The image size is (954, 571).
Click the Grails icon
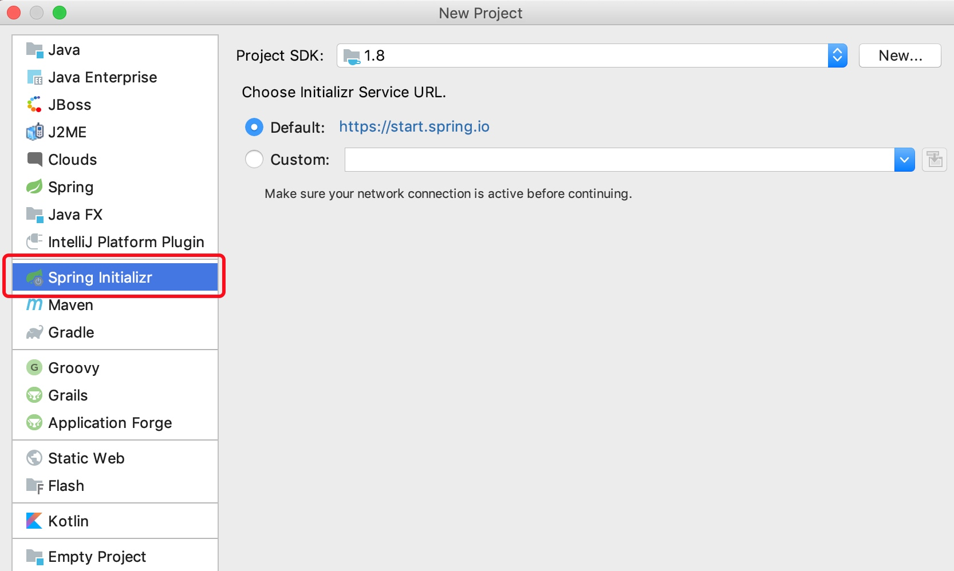click(x=34, y=395)
